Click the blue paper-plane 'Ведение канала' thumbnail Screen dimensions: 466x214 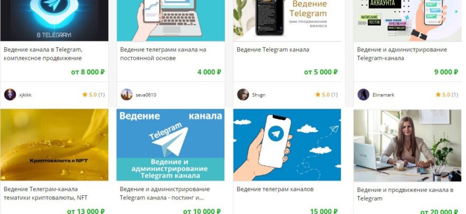point(170,145)
